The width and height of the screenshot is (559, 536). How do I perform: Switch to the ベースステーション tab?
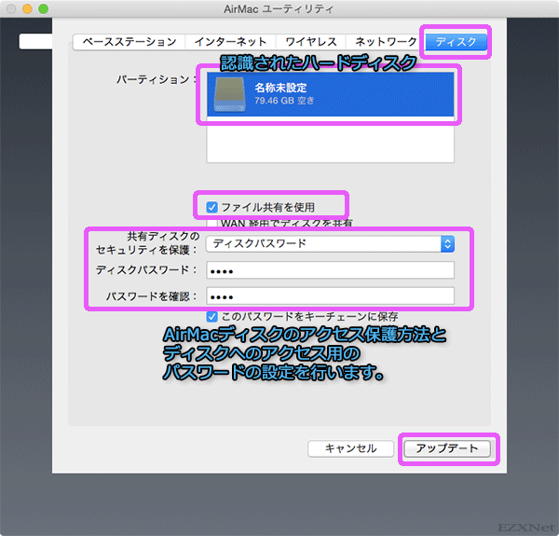click(x=130, y=42)
